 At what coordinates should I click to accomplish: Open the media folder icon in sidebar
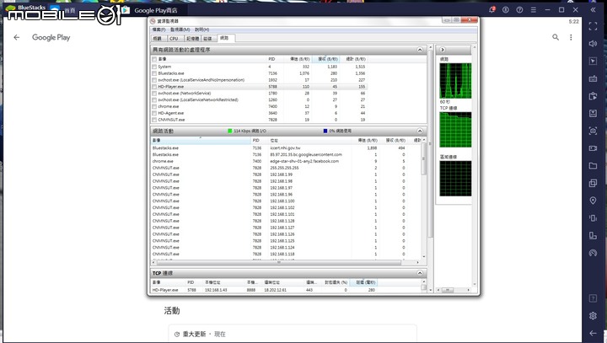(593, 166)
